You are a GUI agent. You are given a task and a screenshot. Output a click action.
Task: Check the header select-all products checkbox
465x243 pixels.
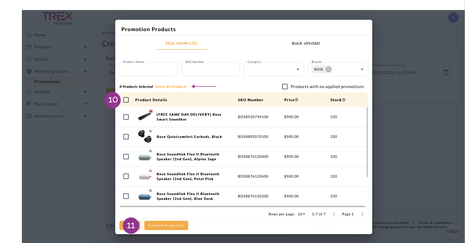pos(126,100)
